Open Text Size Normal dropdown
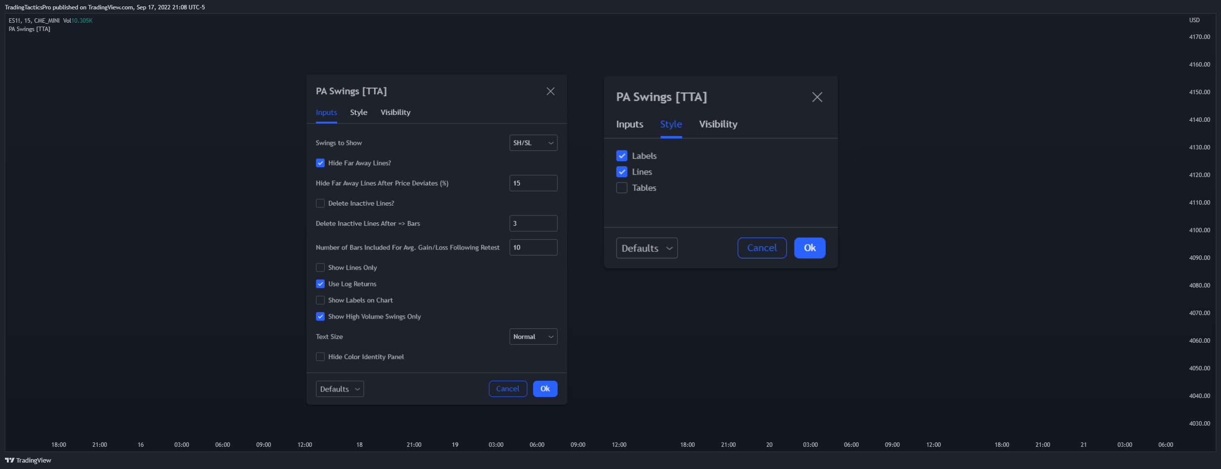1221x469 pixels. click(534, 336)
